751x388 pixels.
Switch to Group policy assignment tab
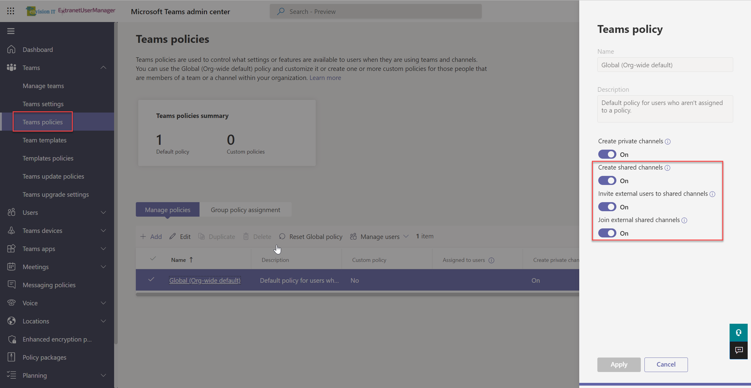(x=245, y=209)
